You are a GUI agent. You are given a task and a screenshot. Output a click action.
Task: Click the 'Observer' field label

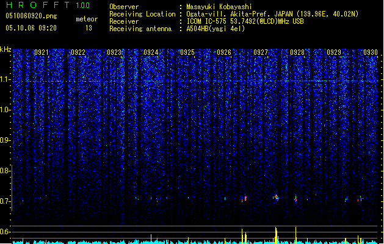point(124,7)
